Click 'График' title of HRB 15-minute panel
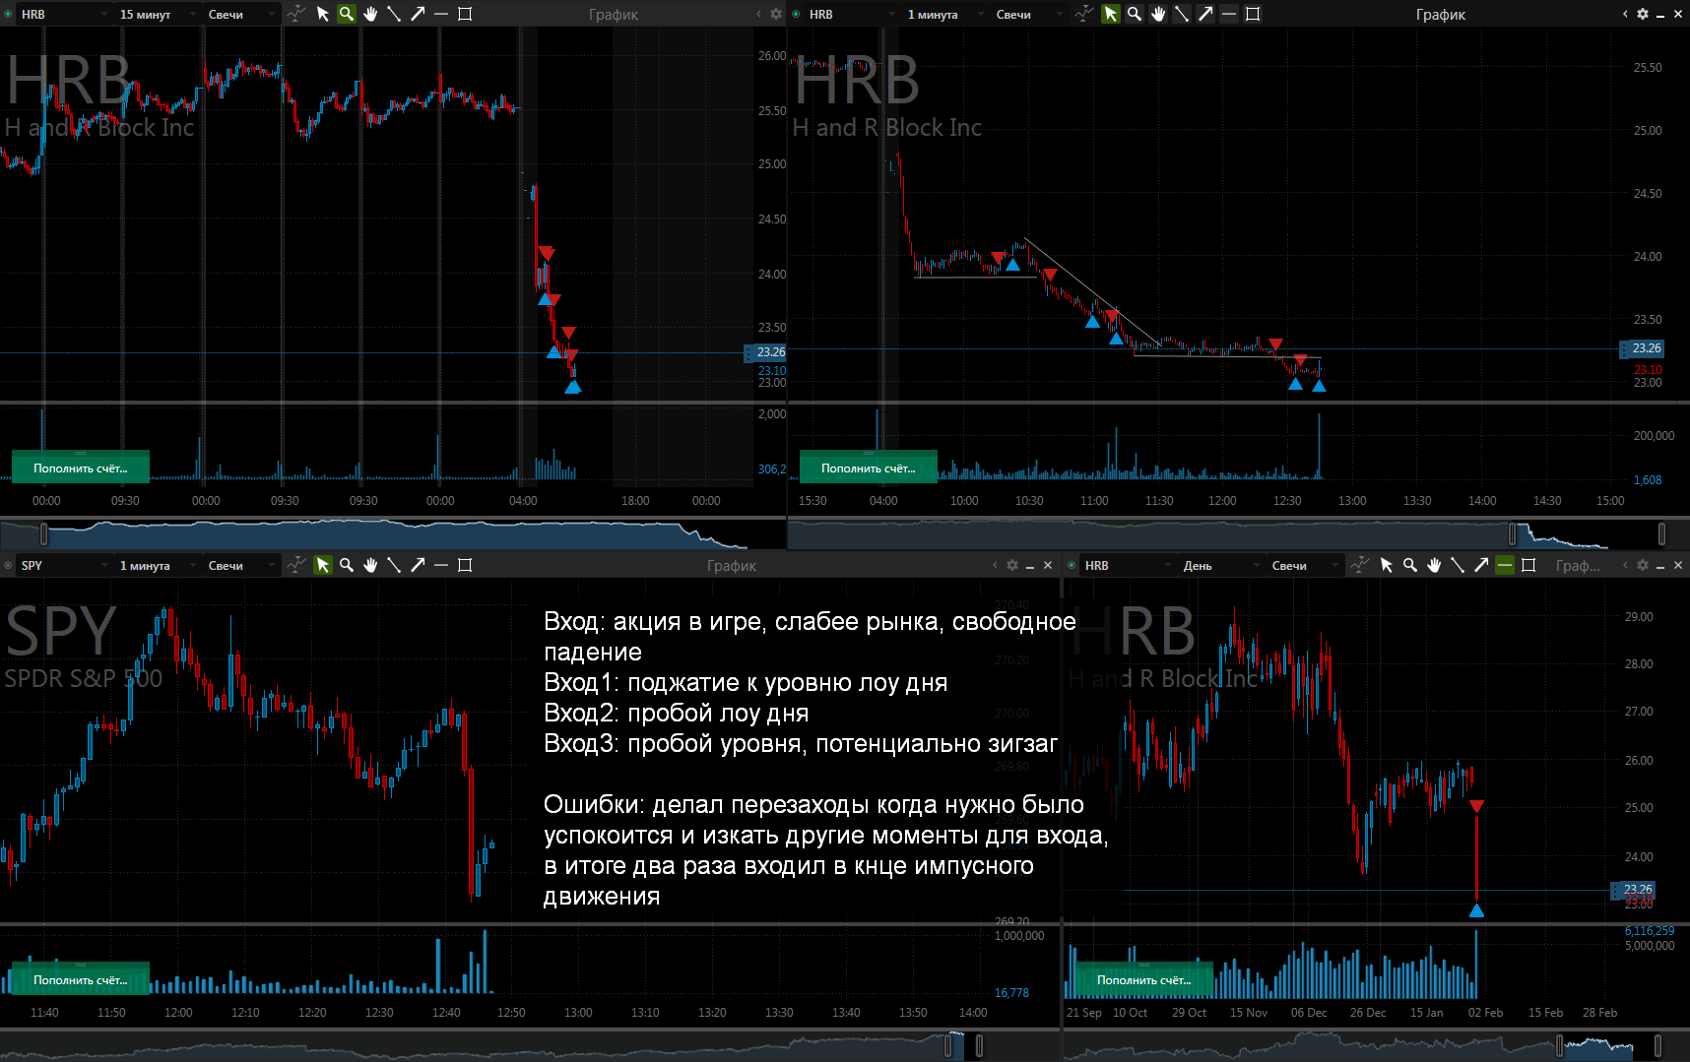 (x=614, y=14)
